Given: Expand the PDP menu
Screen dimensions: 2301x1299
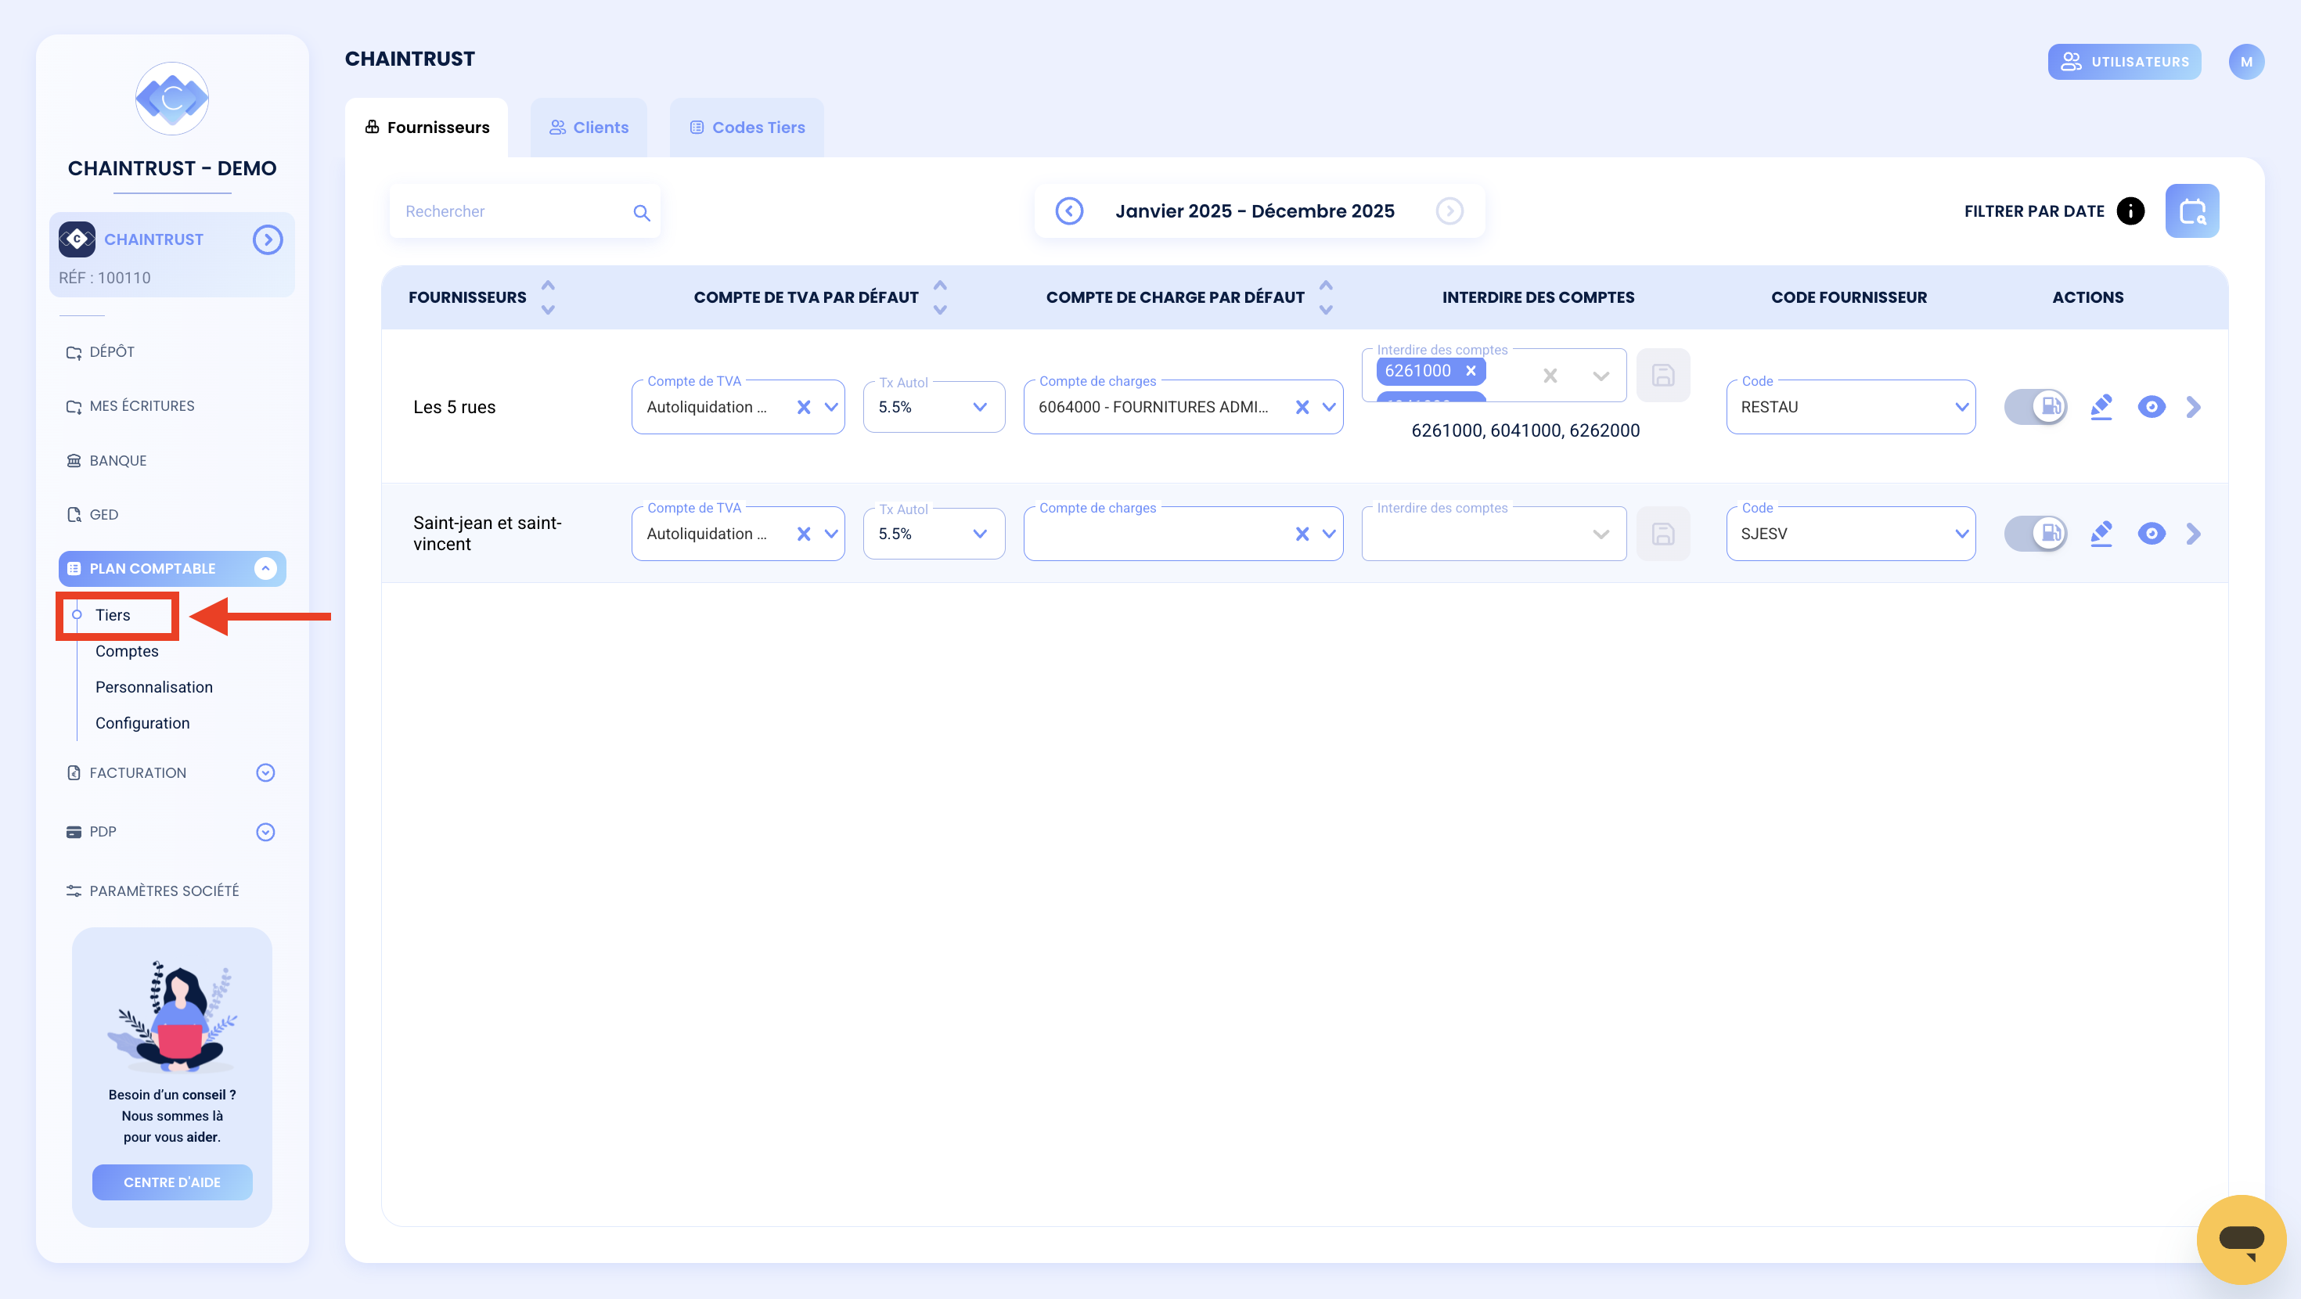Looking at the screenshot, I should click(x=265, y=832).
